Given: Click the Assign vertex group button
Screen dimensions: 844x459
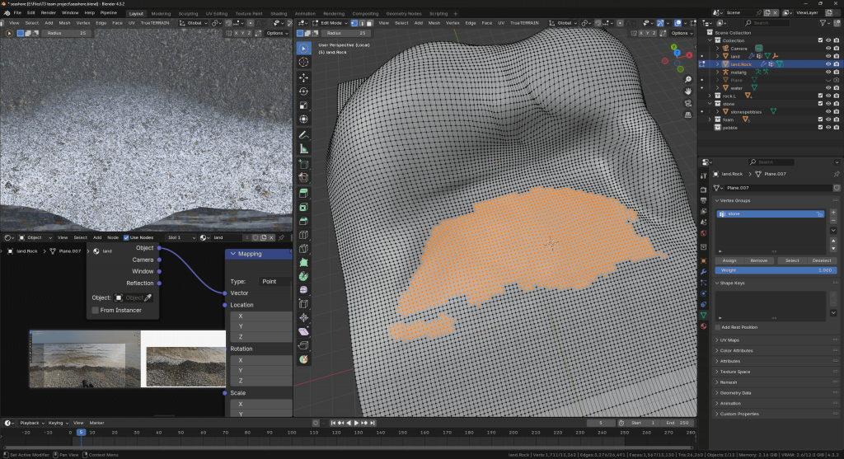Looking at the screenshot, I should click(x=728, y=260).
